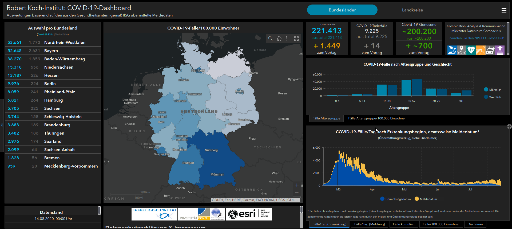Zoom in on the map
Viewport: 512px width, 229px height.
(x=297, y=185)
